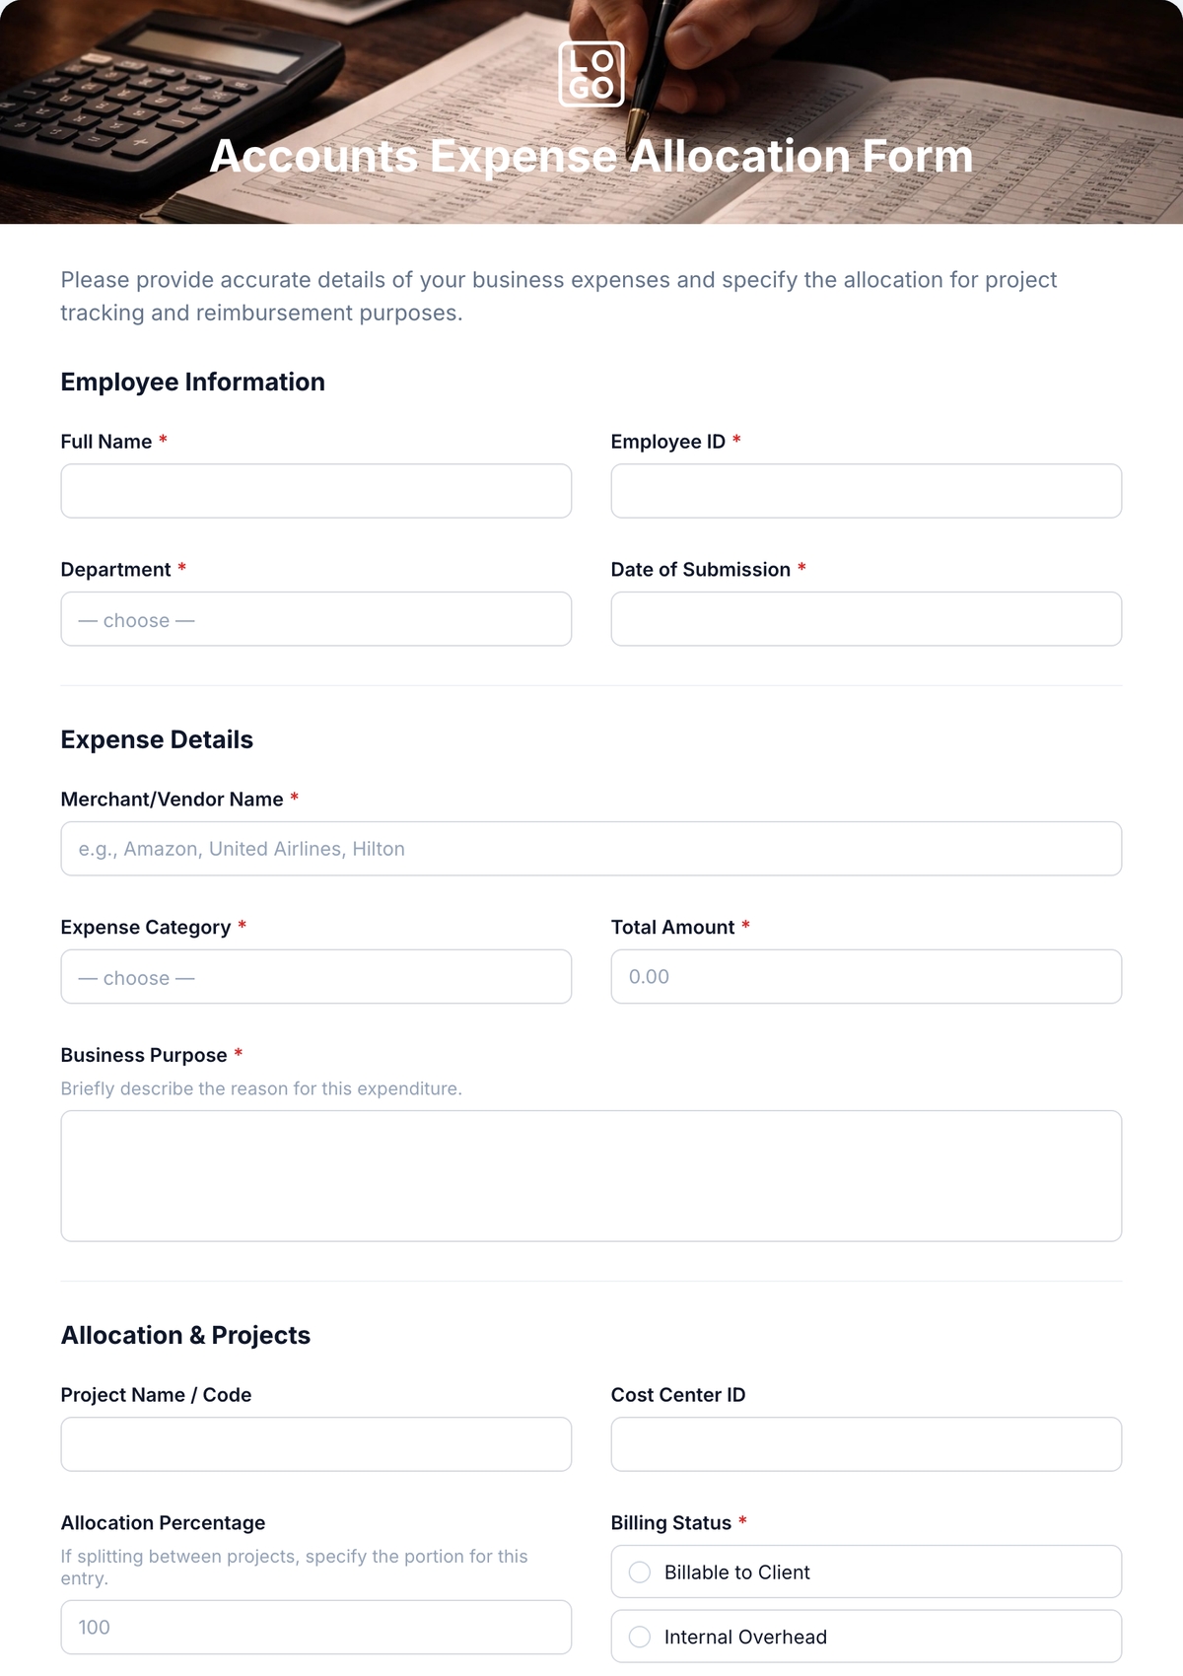Click the Expense Details section heading
1183x1676 pixels.
[x=157, y=739]
